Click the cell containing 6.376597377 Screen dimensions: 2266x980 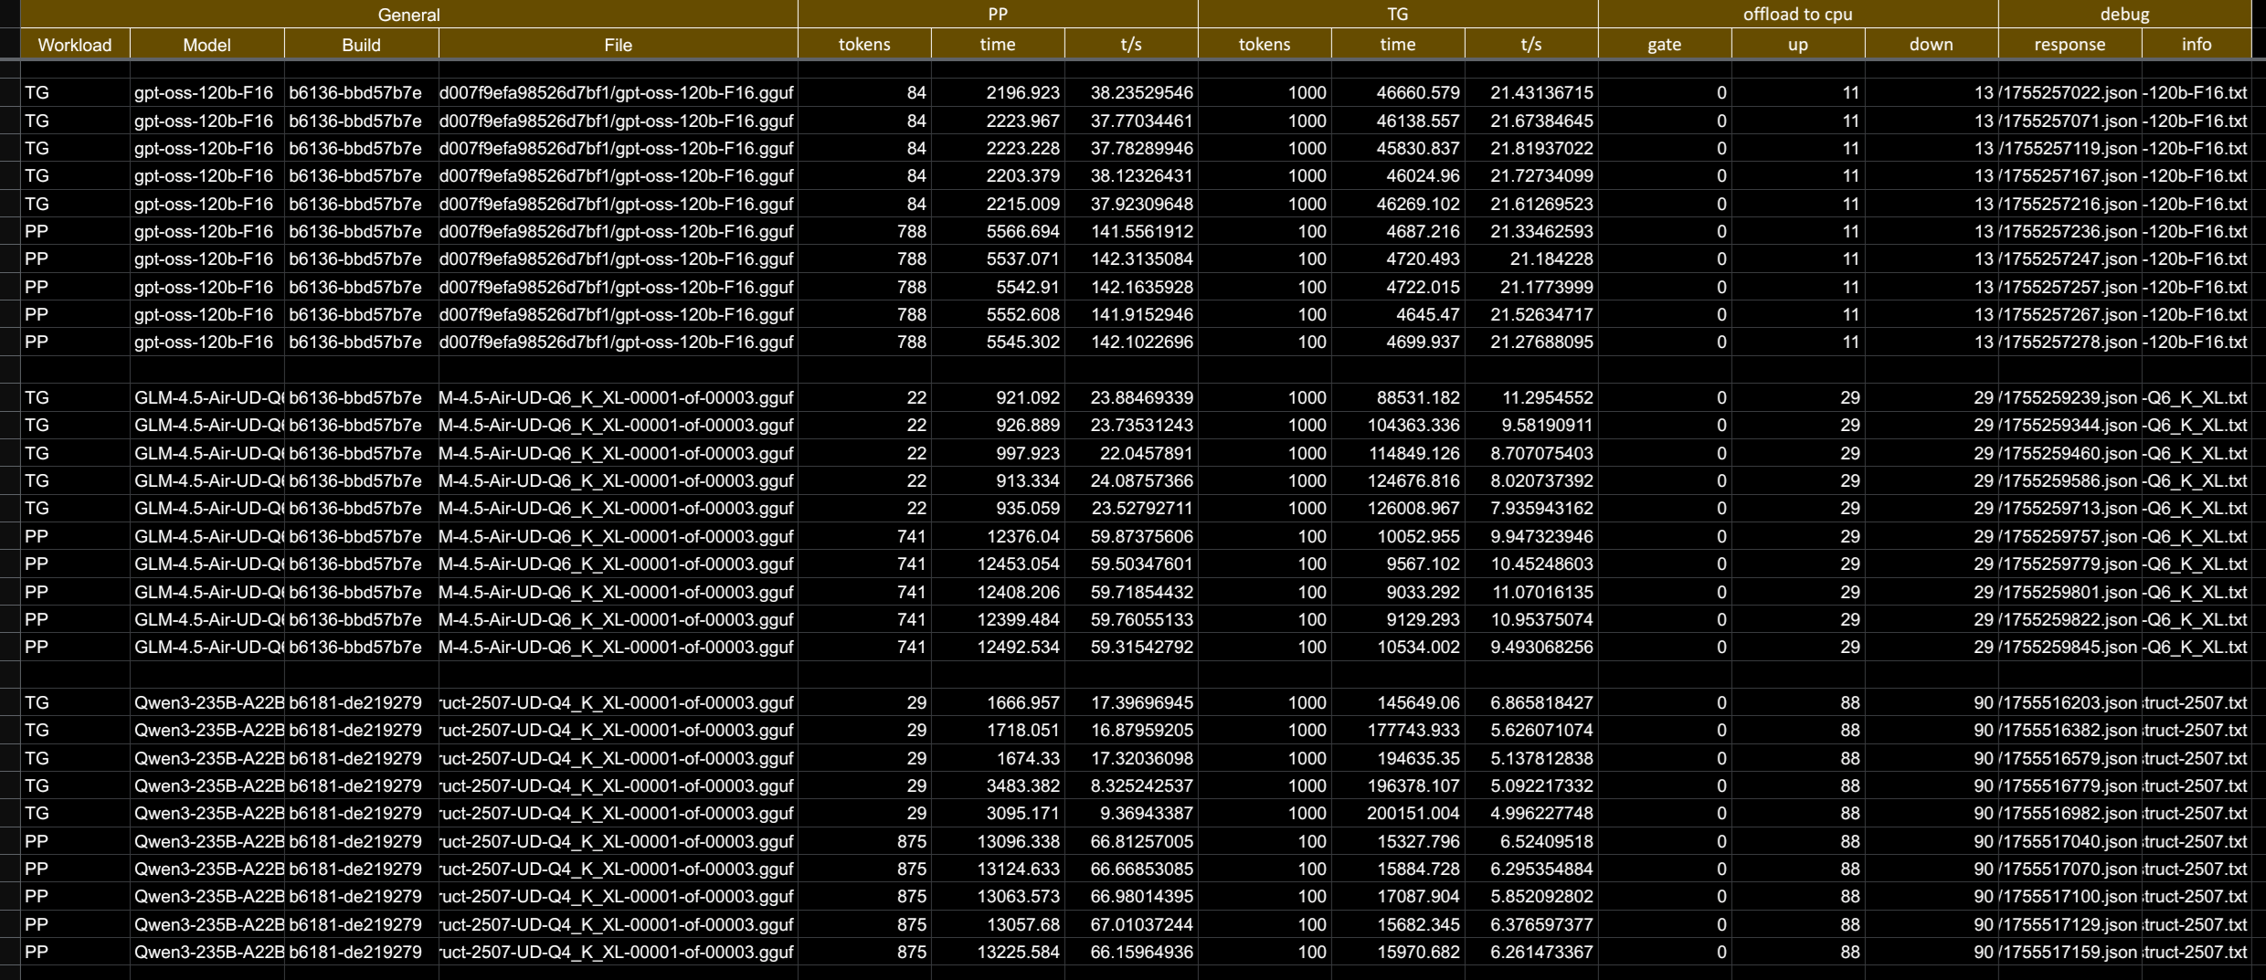point(1531,924)
